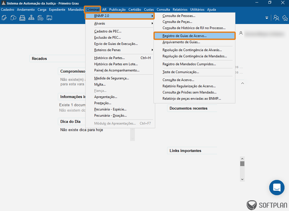Choose Histórico de Partes em Lote
Screen dimensions: 289x211
(120, 64)
